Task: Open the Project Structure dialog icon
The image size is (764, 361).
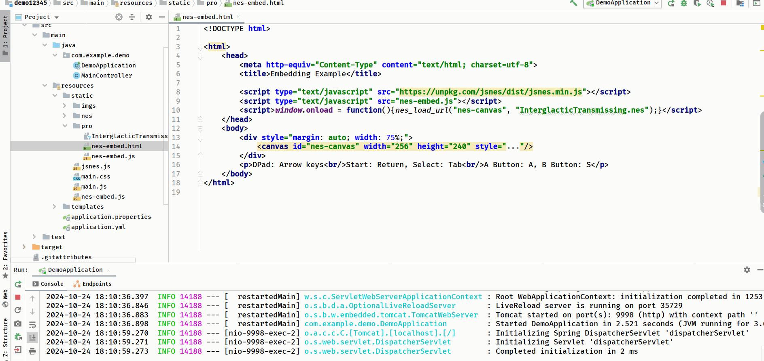Action: [x=740, y=3]
